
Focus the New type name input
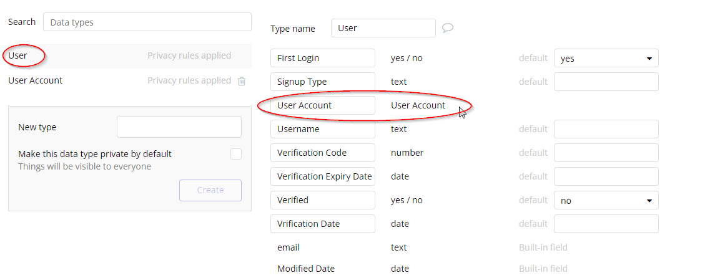coord(179,127)
